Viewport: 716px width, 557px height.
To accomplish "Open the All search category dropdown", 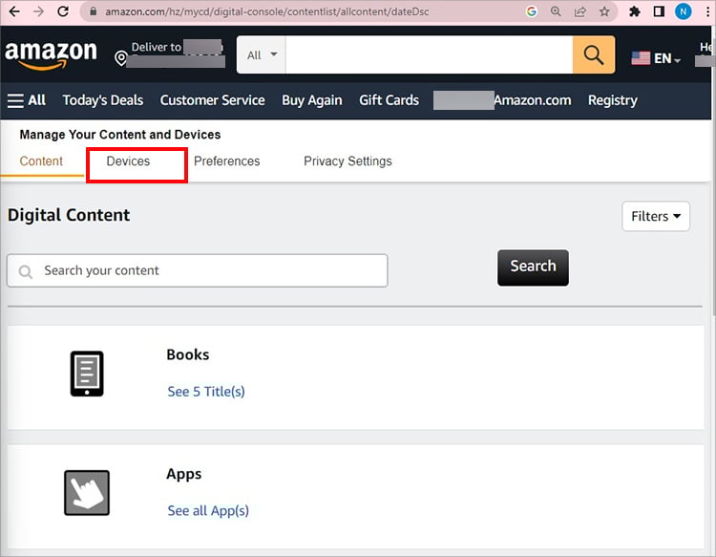I will 262,54.
